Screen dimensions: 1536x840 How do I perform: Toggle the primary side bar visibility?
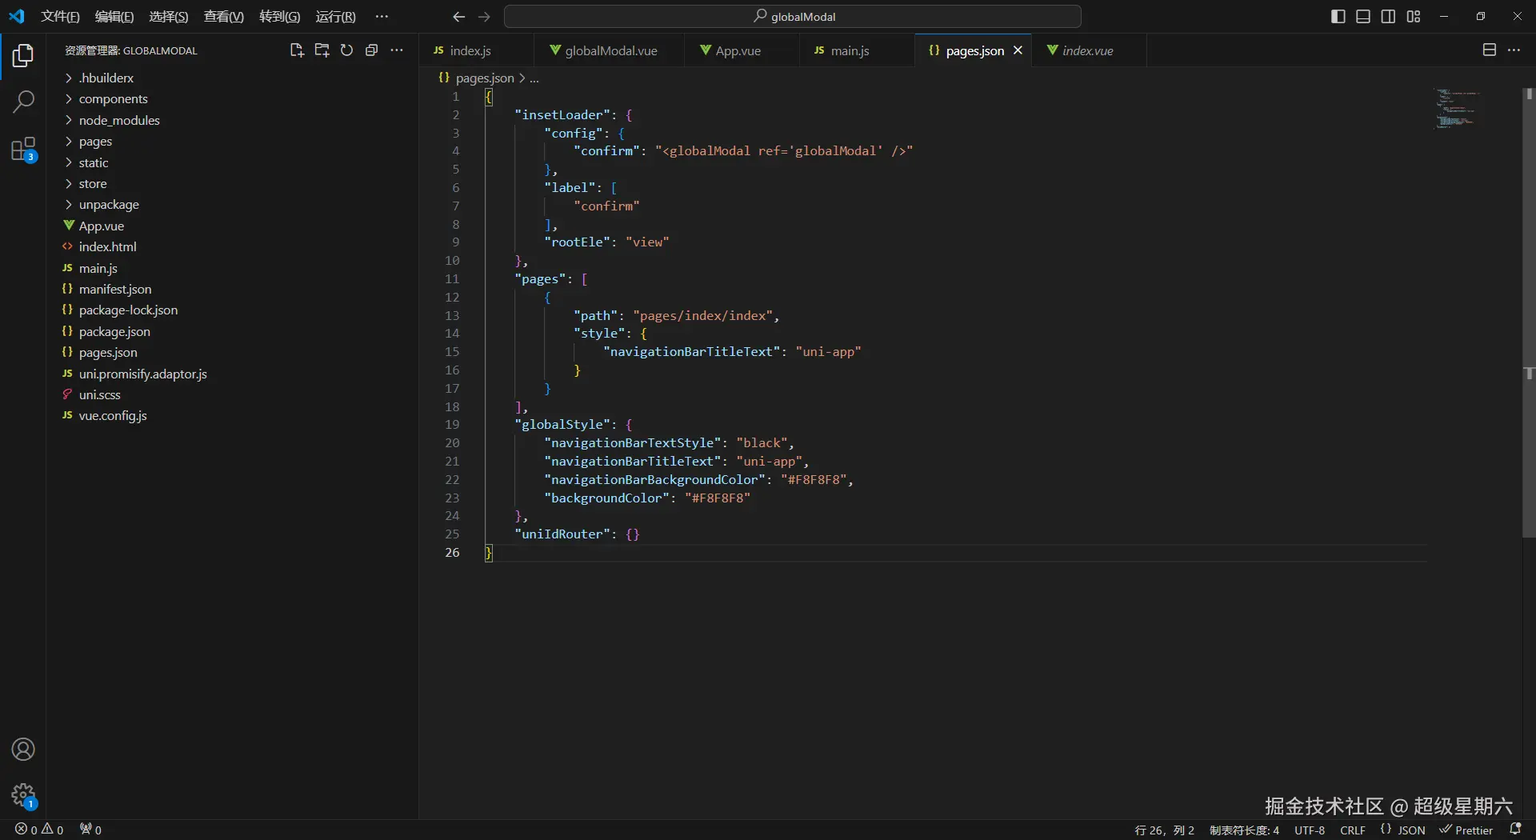pos(1338,17)
